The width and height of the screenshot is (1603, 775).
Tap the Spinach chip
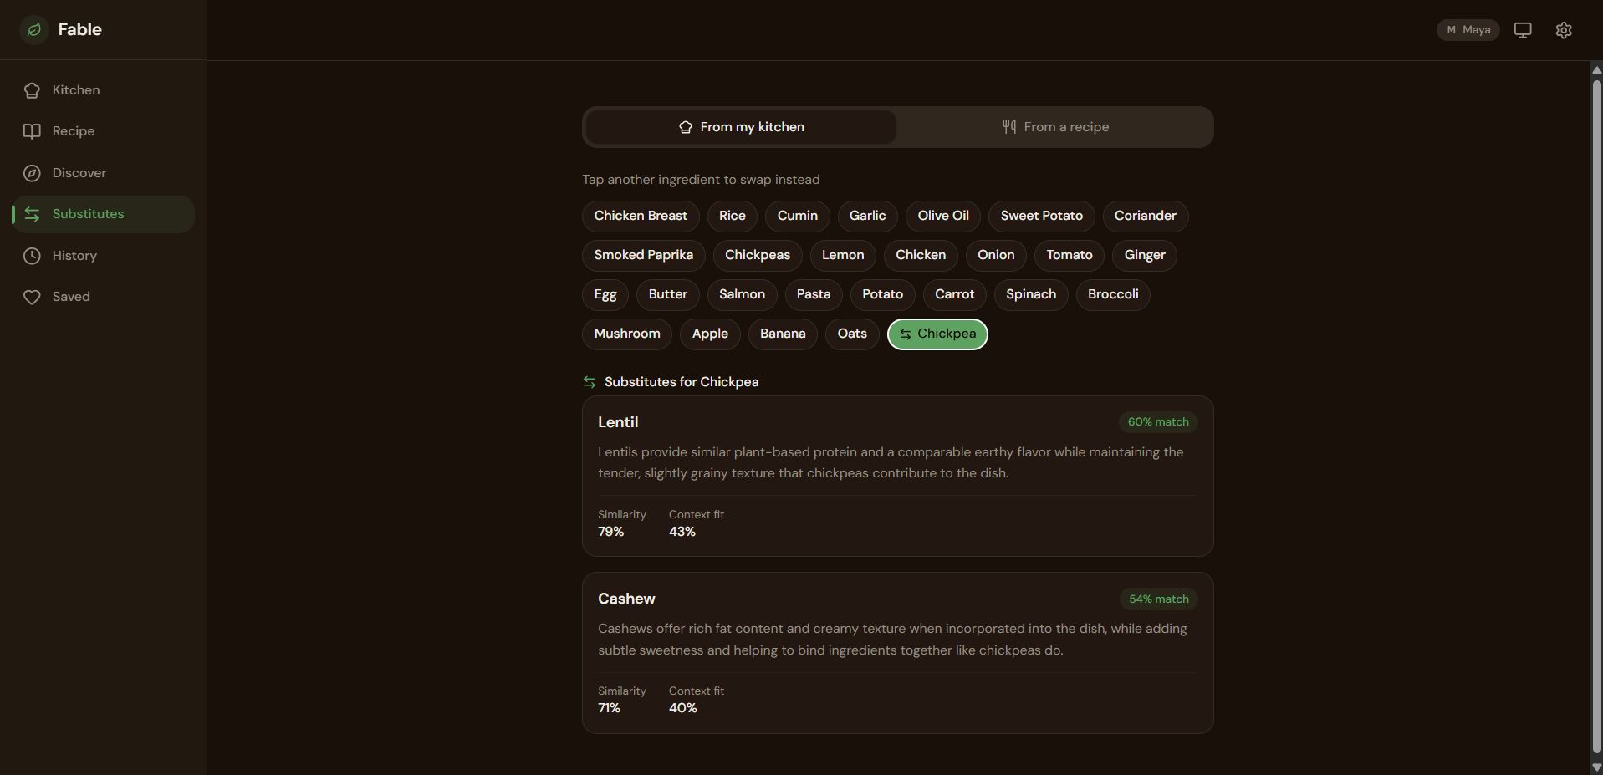[1031, 294]
